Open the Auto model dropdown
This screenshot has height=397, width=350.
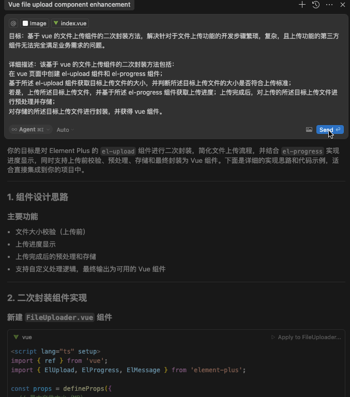[65, 130]
